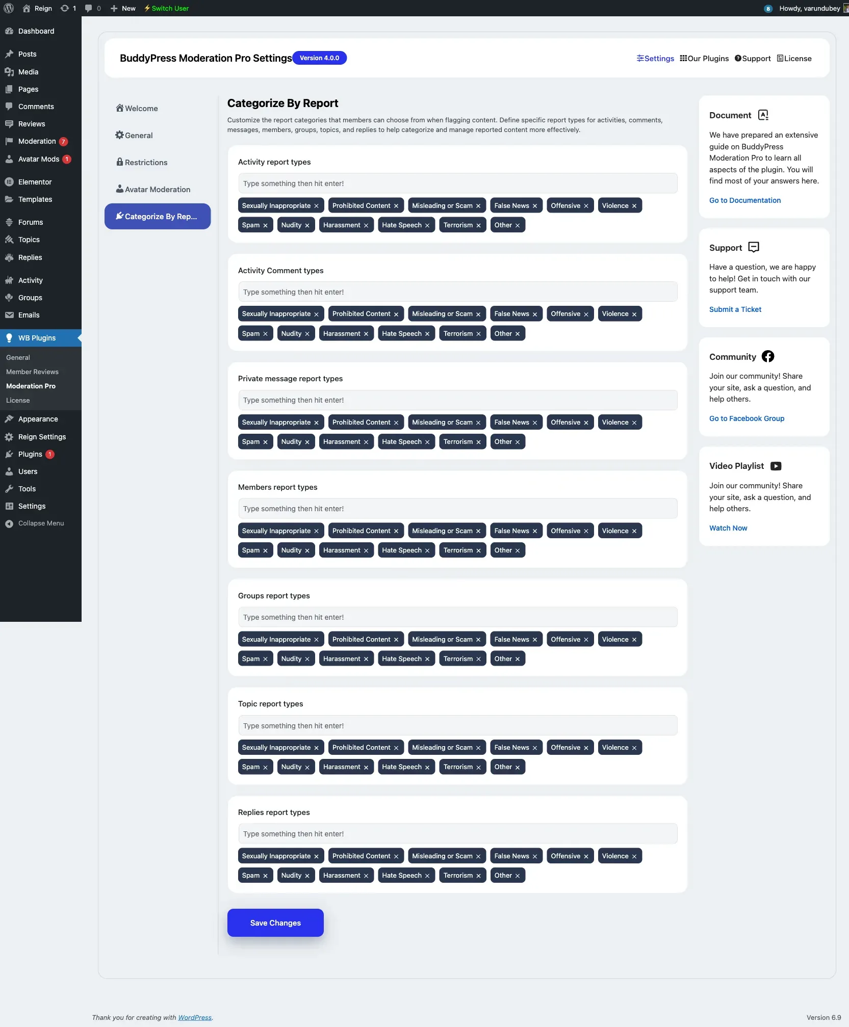Open the comments bubble in admin bar
Image resolution: width=849 pixels, height=1027 pixels.
[x=93, y=8]
